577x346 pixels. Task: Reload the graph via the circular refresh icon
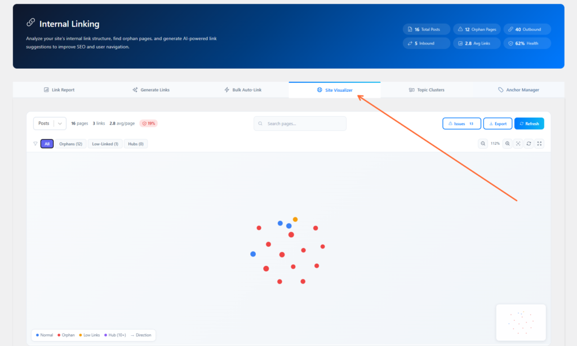529,143
